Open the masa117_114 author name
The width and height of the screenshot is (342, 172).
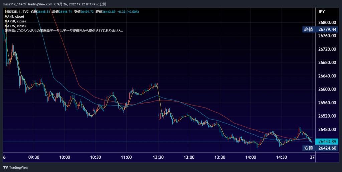pyautogui.click(x=12, y=4)
